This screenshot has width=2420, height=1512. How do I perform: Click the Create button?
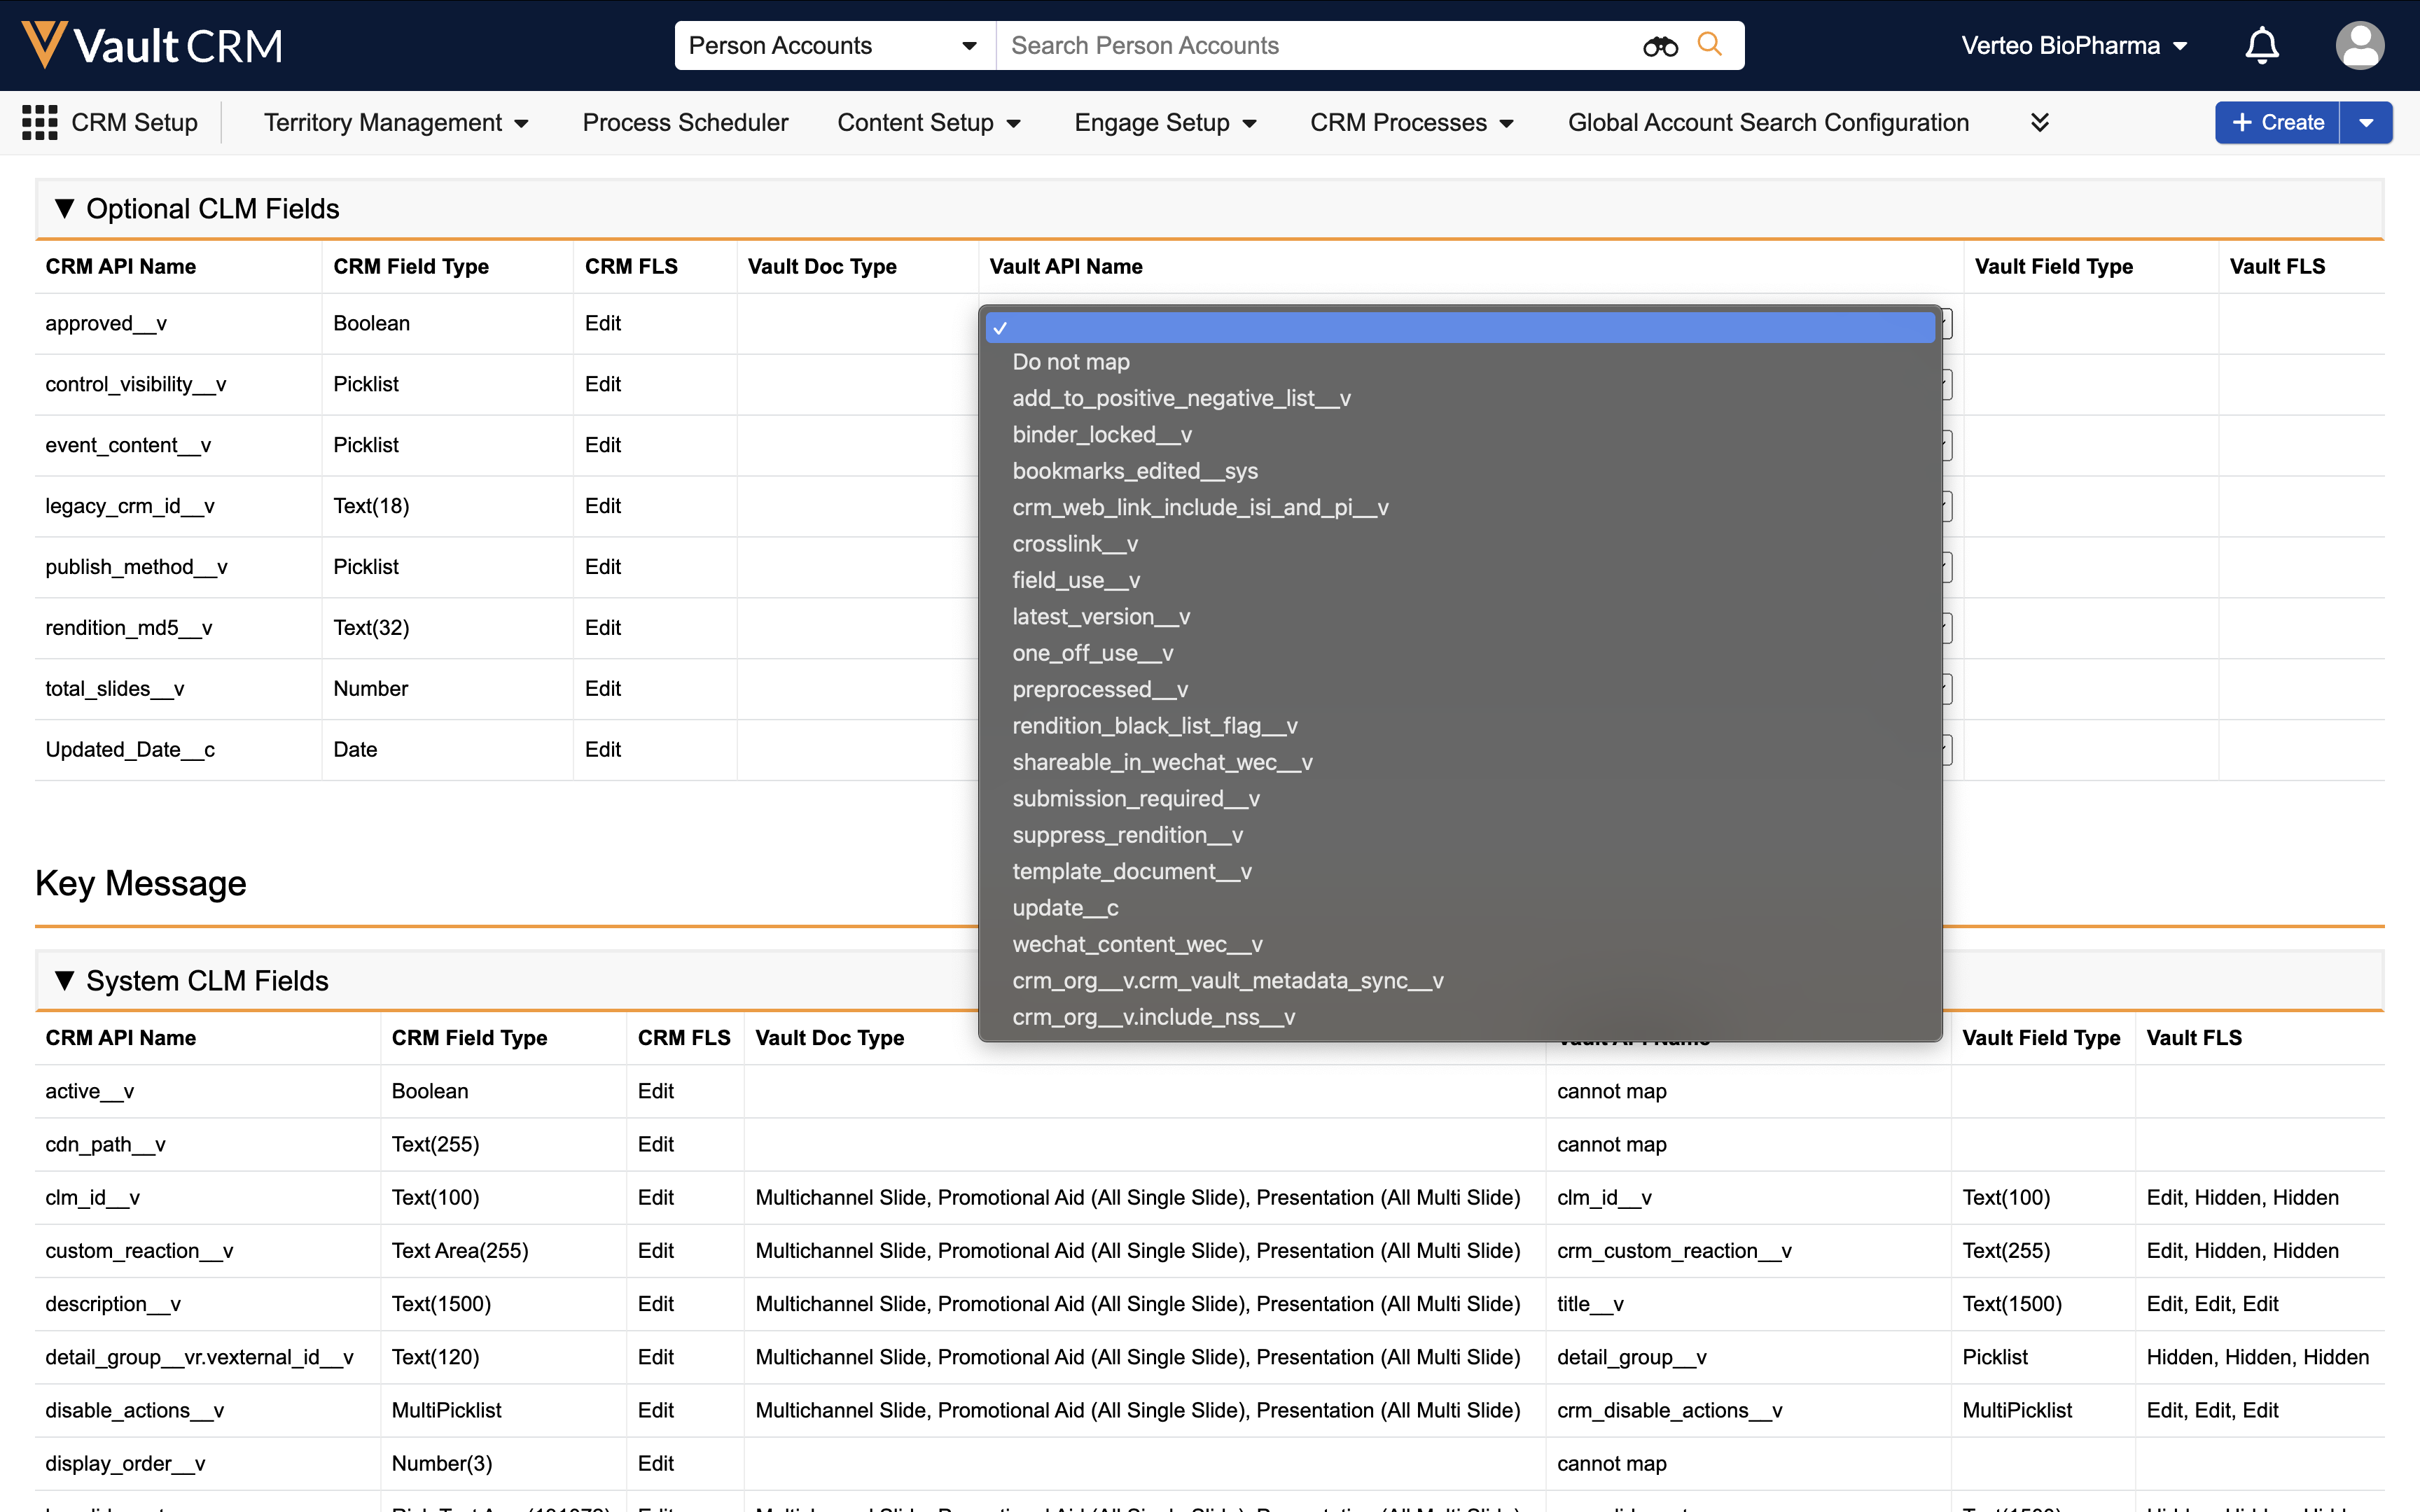click(2277, 123)
